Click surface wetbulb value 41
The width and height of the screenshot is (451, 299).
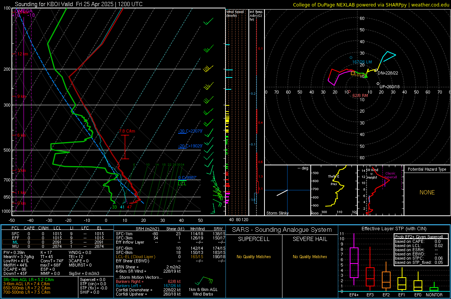(122, 207)
